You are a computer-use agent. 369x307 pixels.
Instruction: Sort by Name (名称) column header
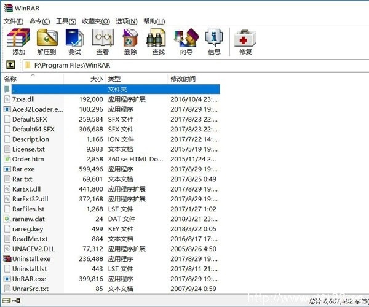pyautogui.click(x=33, y=79)
